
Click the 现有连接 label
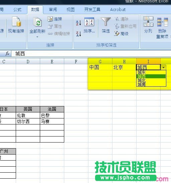[16, 31]
